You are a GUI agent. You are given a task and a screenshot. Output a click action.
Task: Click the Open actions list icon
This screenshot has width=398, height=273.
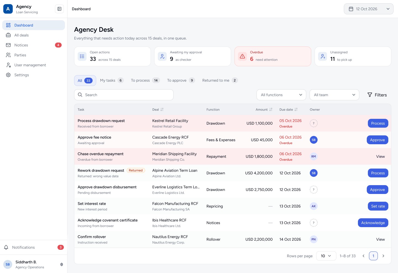pyautogui.click(x=82, y=56)
